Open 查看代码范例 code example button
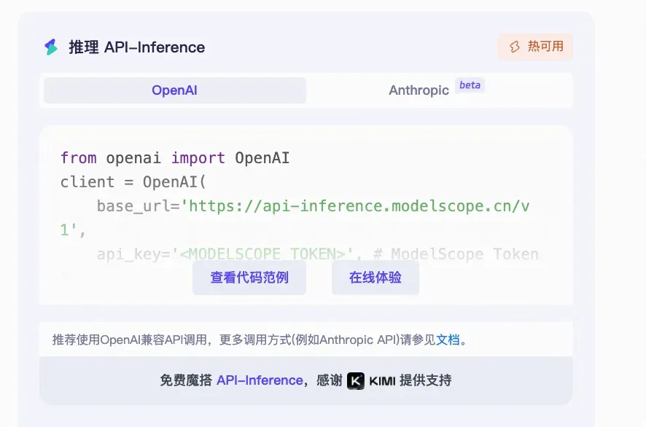 [249, 278]
